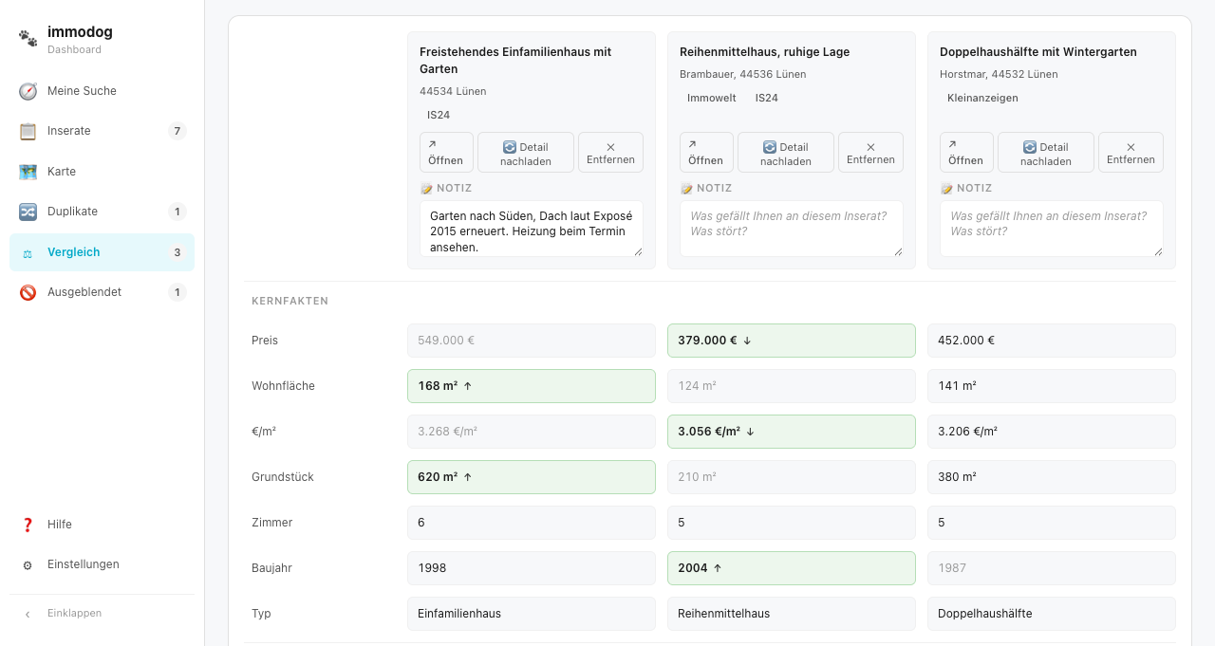1215x646 pixels.
Task: Click the 452.000 € price cell
Action: pos(1052,341)
